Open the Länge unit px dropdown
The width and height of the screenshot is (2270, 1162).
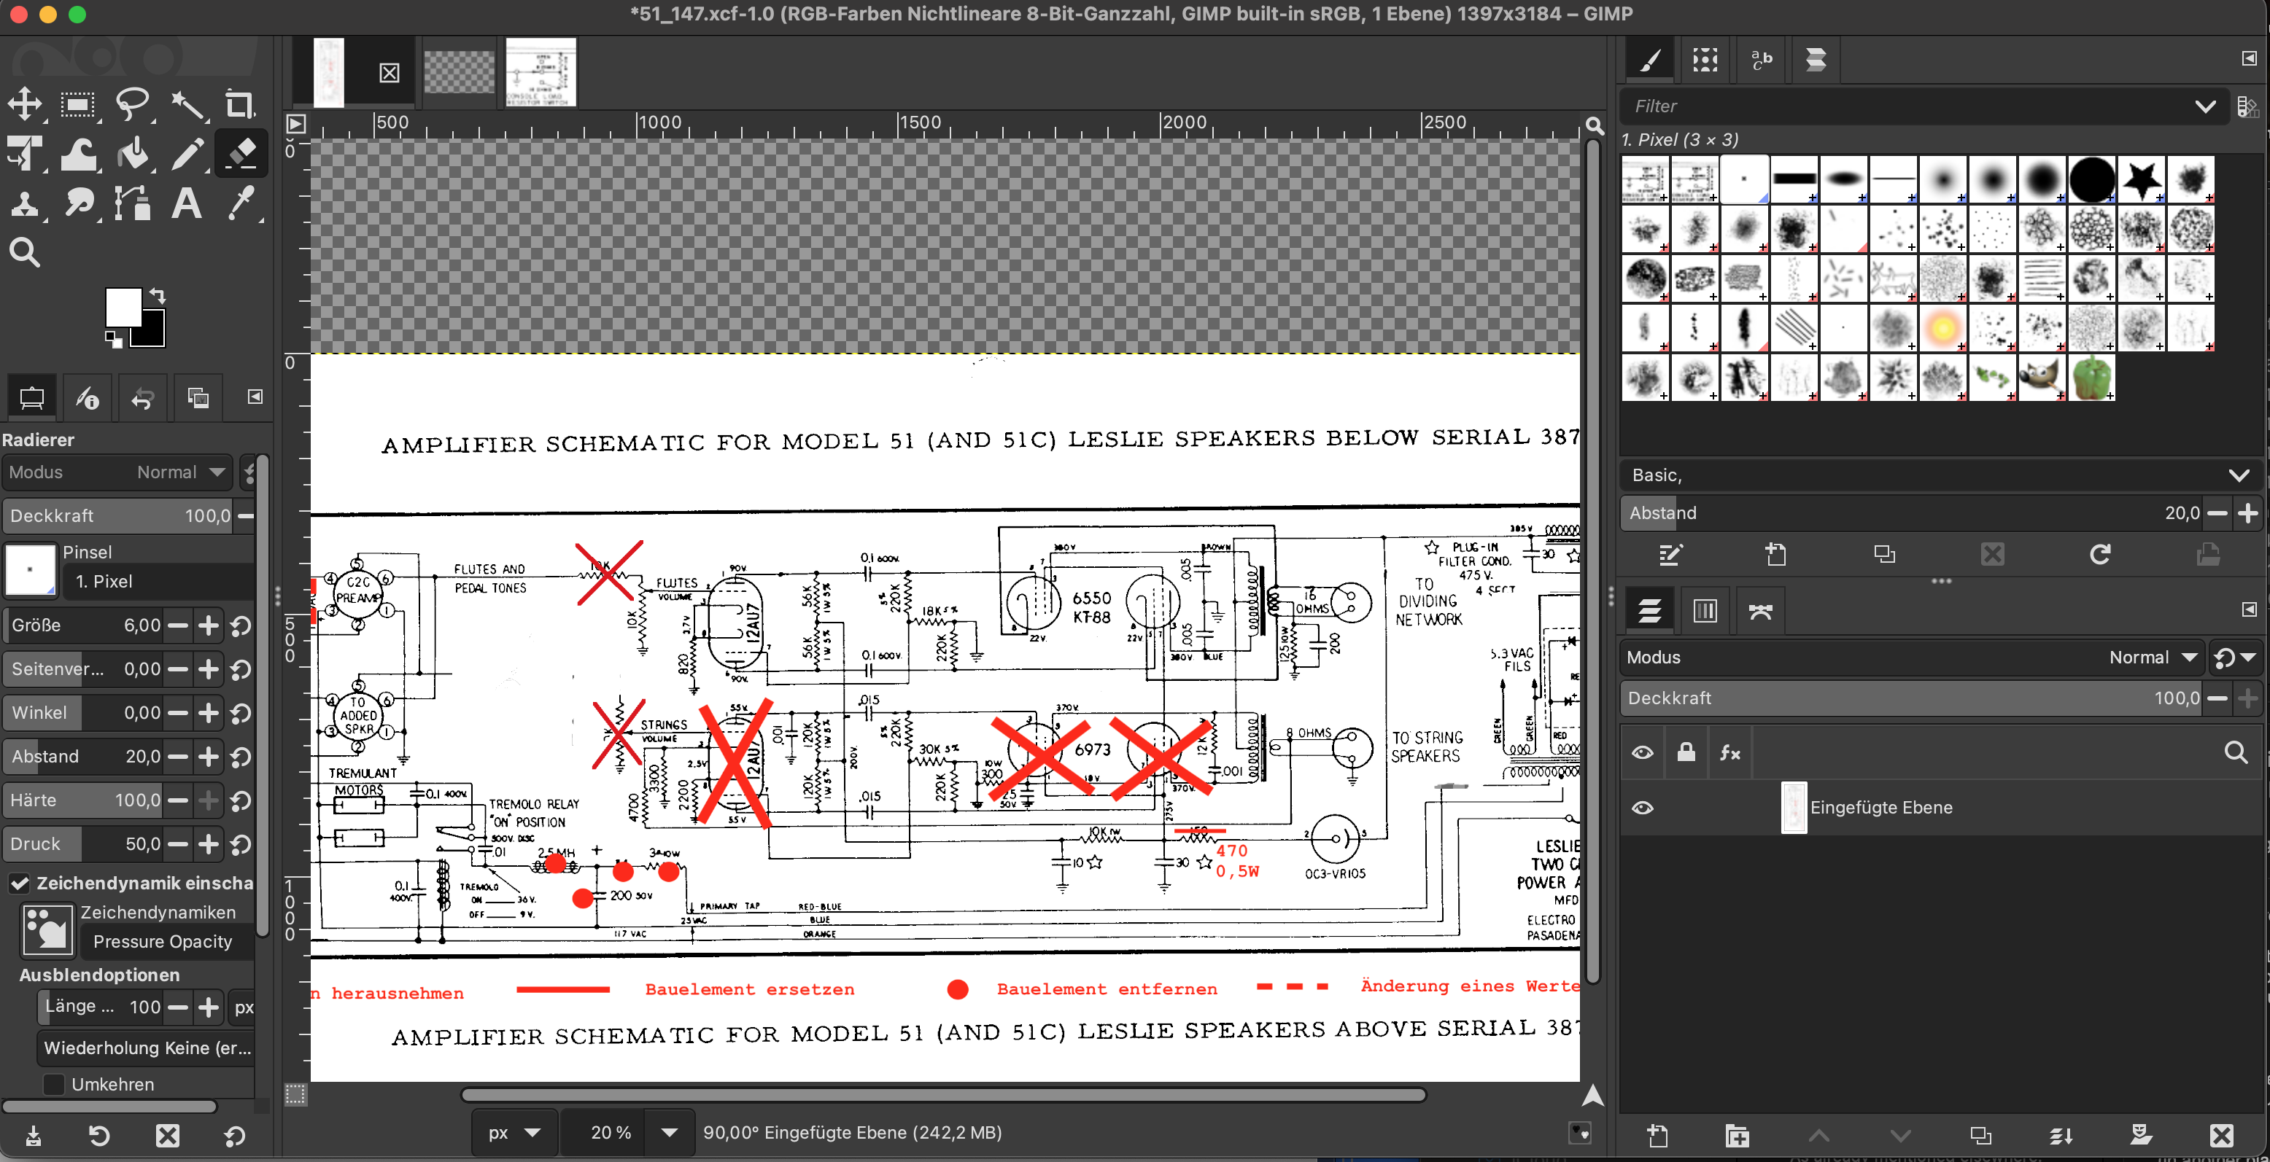click(242, 1007)
